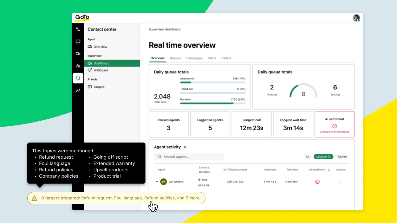Open the Actions menu for Jan Williams
This screenshot has height=223, width=397.
[x=340, y=182]
